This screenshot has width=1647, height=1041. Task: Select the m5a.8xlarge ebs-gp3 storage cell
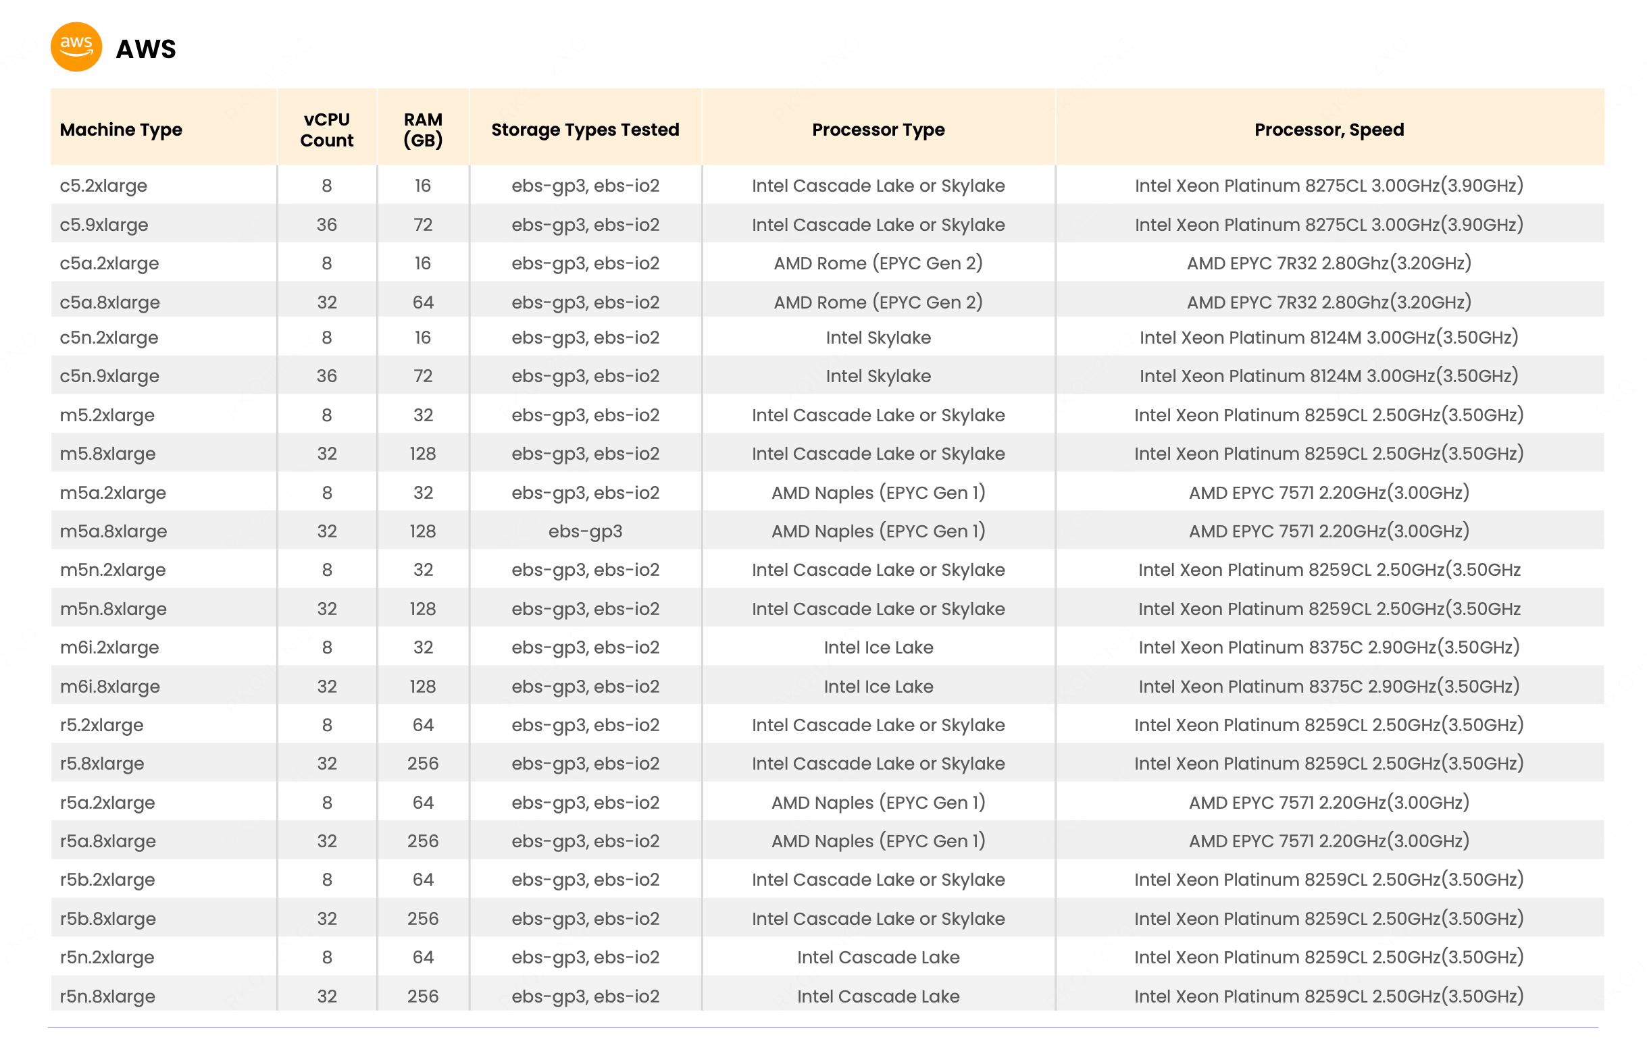point(585,531)
